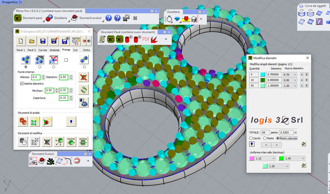Open the 0.90 Nuovo diametro dropdown
The width and height of the screenshot is (330, 194).
290,80
